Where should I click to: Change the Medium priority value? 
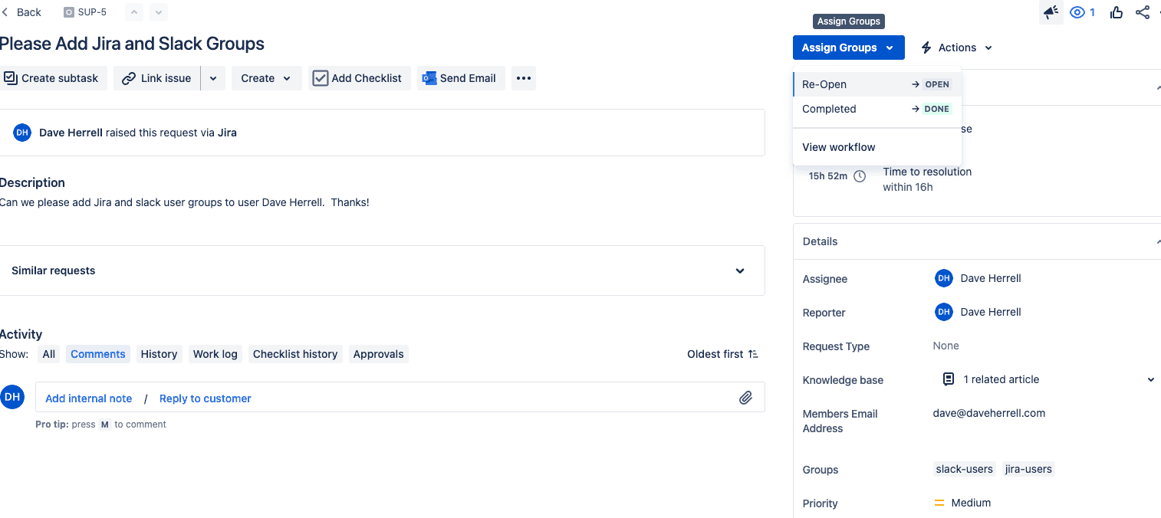962,503
